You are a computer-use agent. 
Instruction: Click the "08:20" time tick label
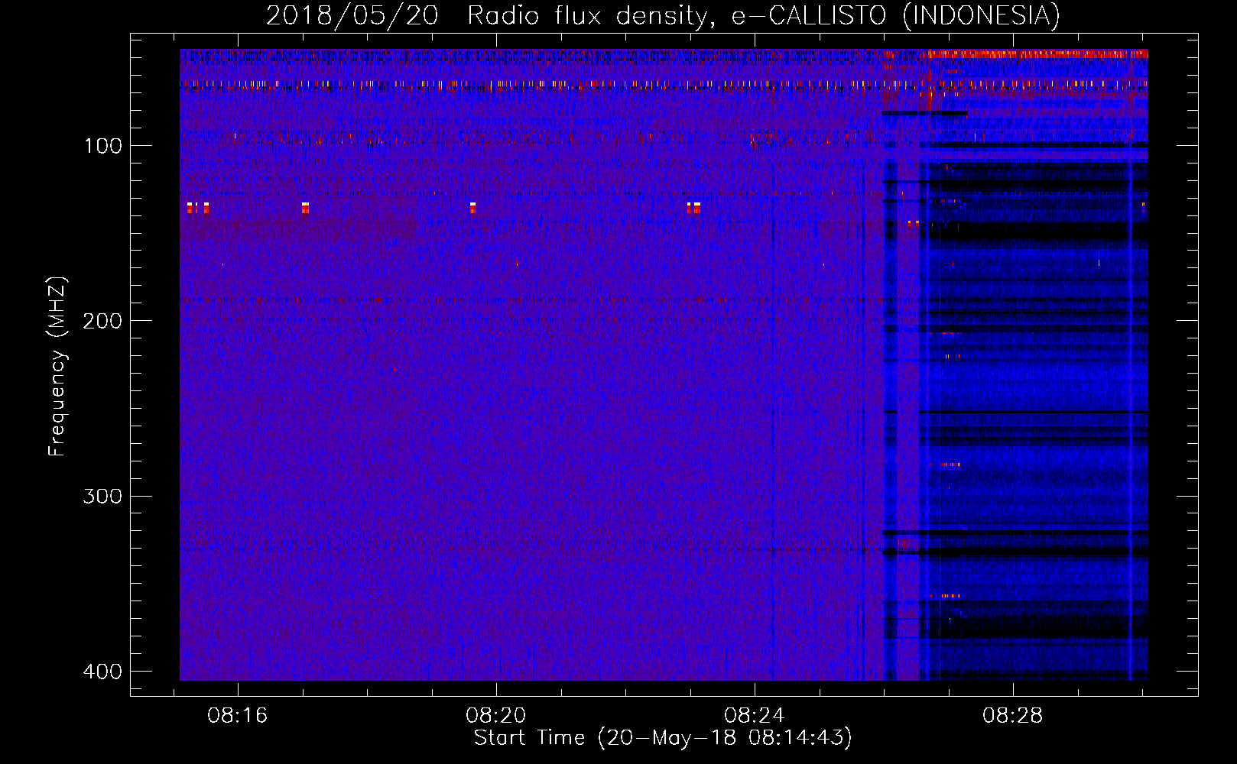(x=496, y=716)
